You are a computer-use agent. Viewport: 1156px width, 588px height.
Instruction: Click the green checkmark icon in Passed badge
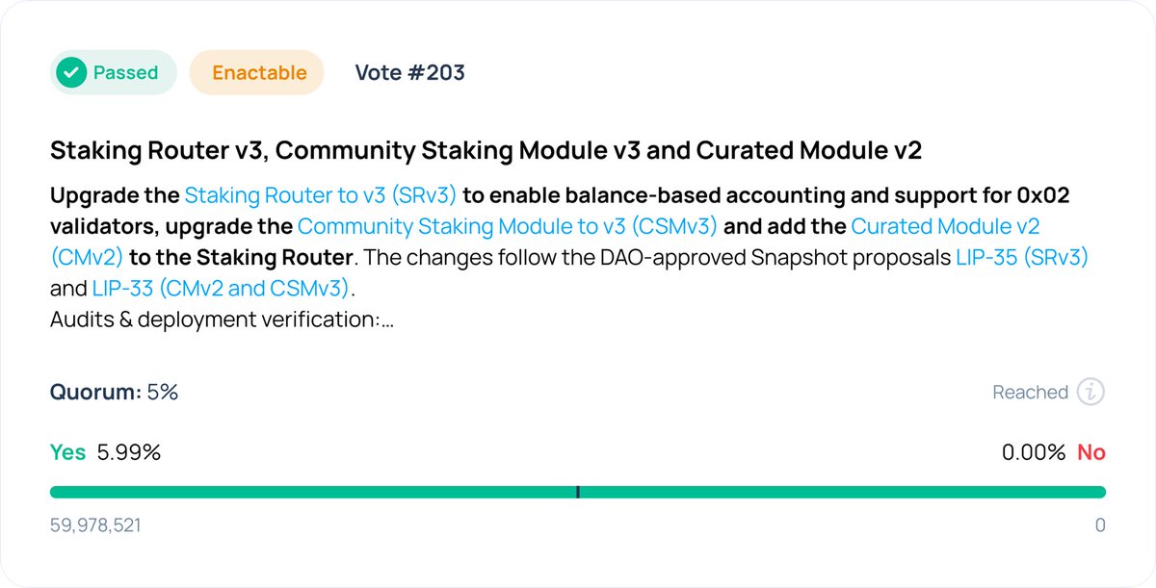(71, 73)
